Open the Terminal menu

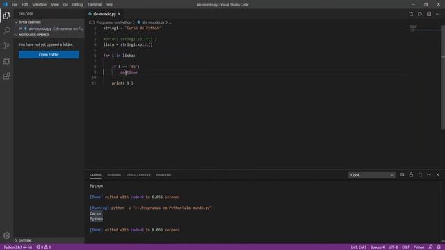click(x=95, y=5)
